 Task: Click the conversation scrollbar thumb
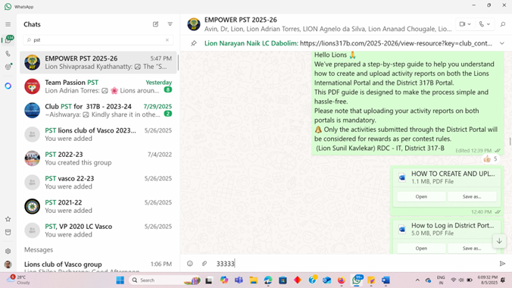[510, 141]
